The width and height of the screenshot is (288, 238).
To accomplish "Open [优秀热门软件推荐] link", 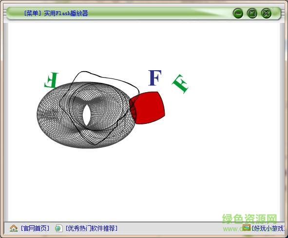I will [x=92, y=228].
